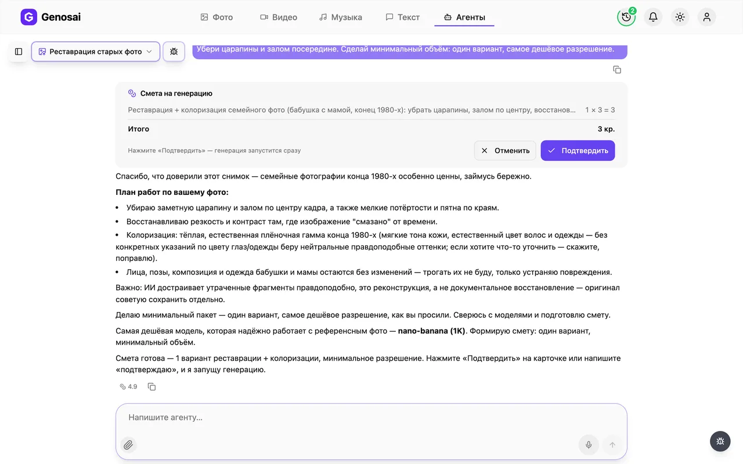This screenshot has width=743, height=464.
Task: Focus the Напишите агенту input field
Action: coord(371,418)
